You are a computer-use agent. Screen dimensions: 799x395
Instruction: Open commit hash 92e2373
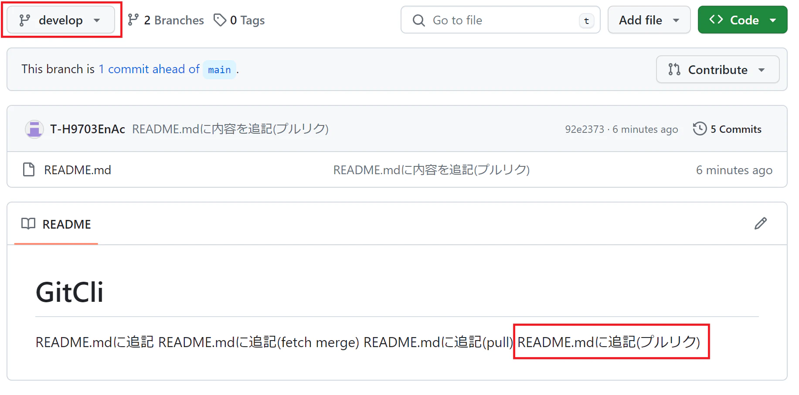(x=585, y=129)
